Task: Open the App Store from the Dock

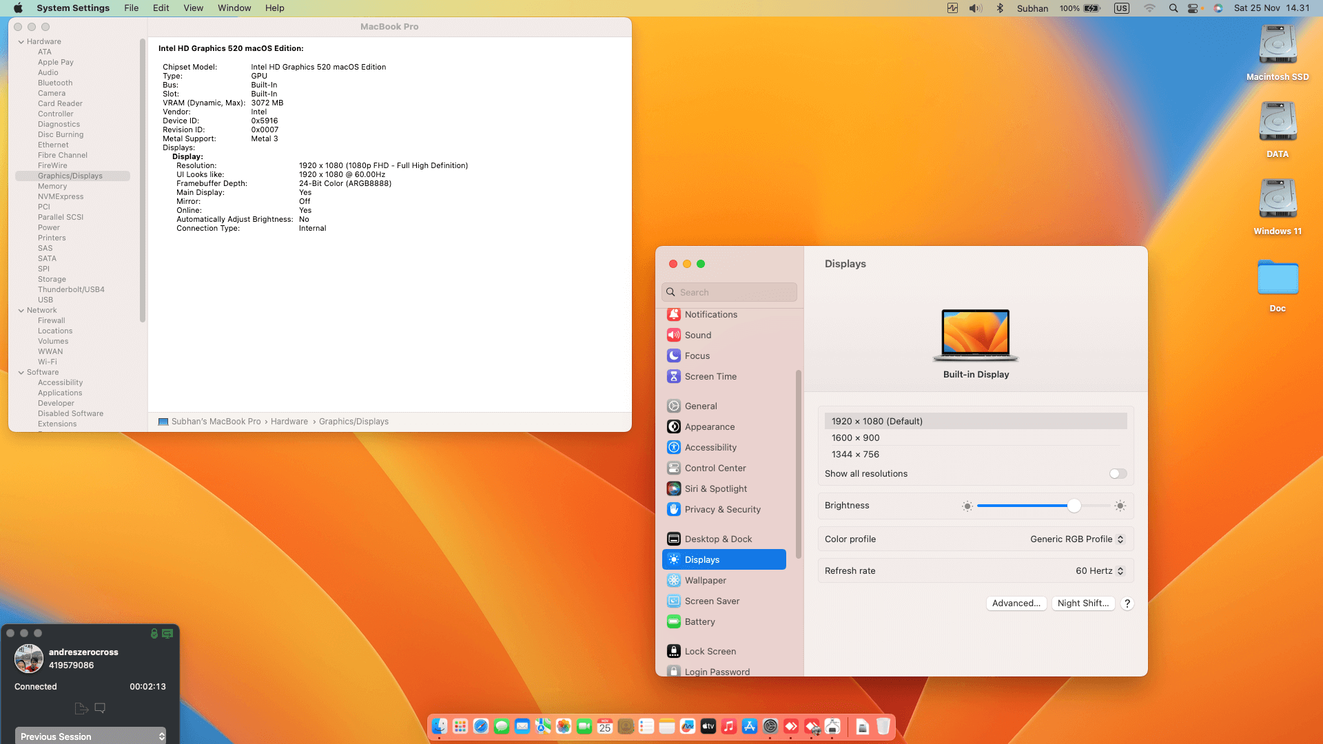Action: 750,726
